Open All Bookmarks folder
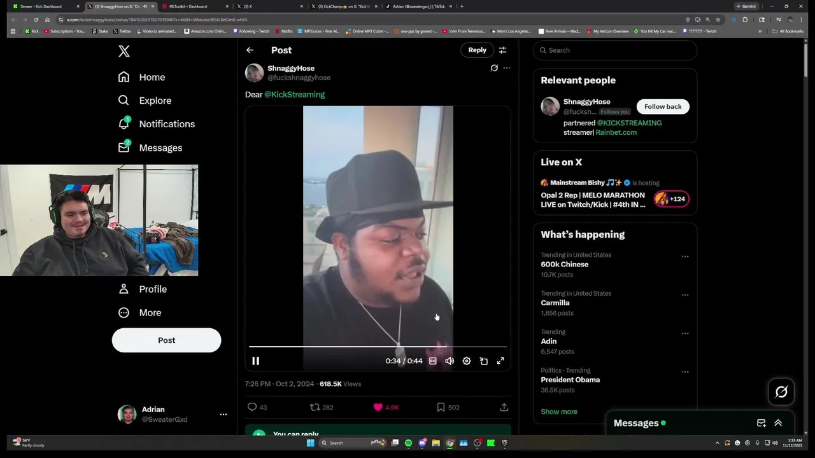The image size is (815, 458). coord(788,31)
